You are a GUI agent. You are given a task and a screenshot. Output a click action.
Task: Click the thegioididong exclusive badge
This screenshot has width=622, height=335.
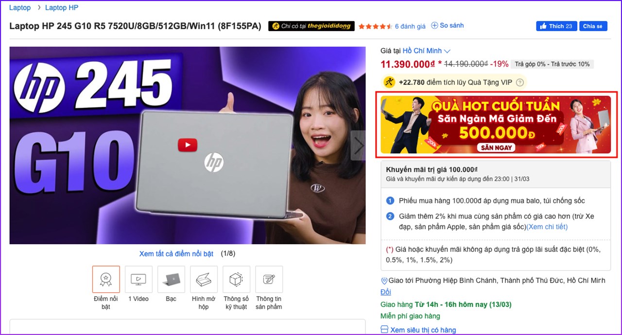(x=311, y=26)
